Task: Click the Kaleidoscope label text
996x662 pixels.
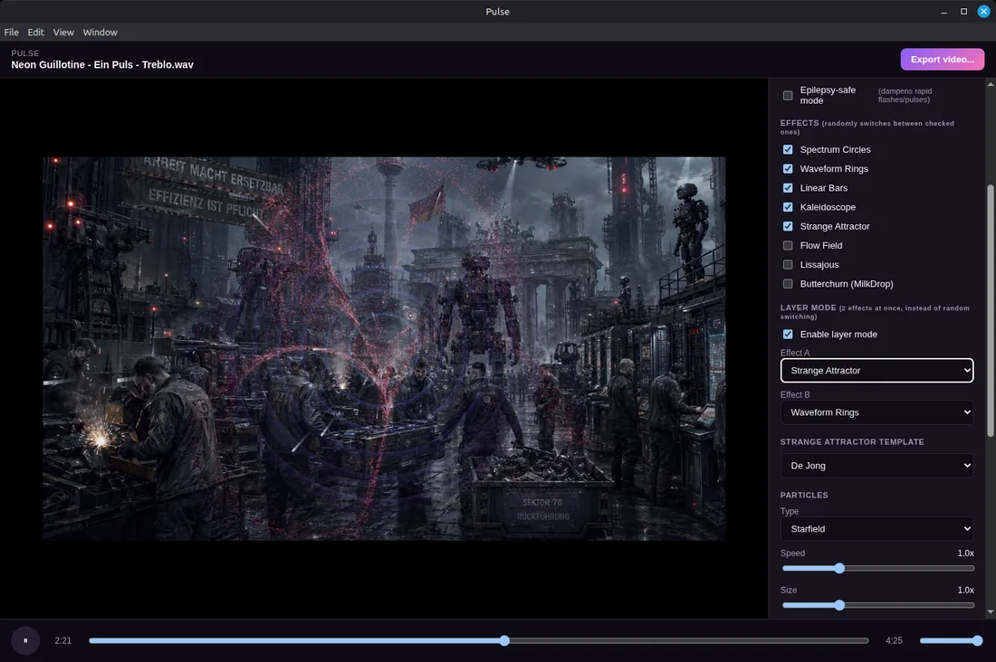Action: click(x=828, y=207)
